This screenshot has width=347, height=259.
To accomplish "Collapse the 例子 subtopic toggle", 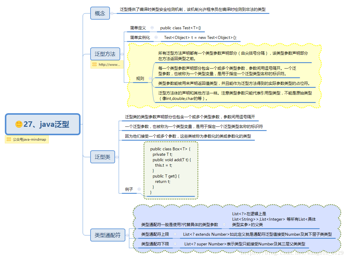I will 139,189.
